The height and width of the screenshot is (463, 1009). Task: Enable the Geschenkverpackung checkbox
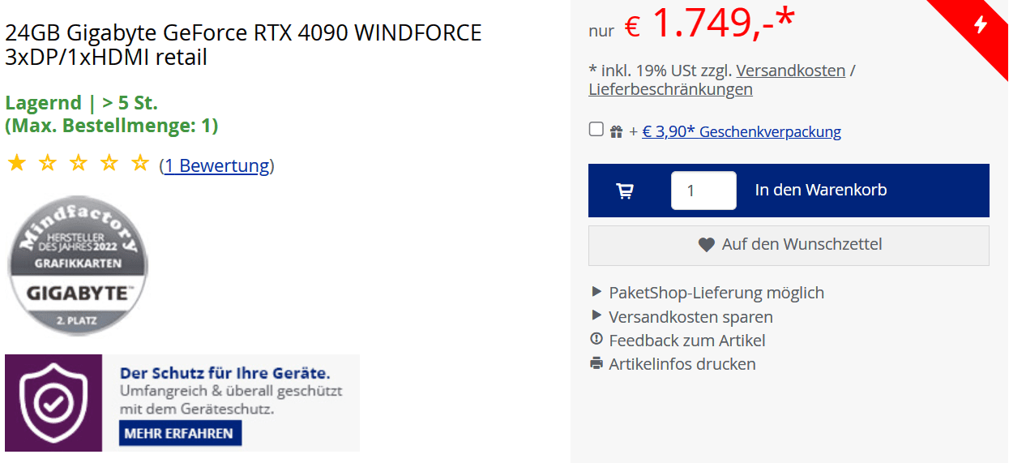click(596, 130)
